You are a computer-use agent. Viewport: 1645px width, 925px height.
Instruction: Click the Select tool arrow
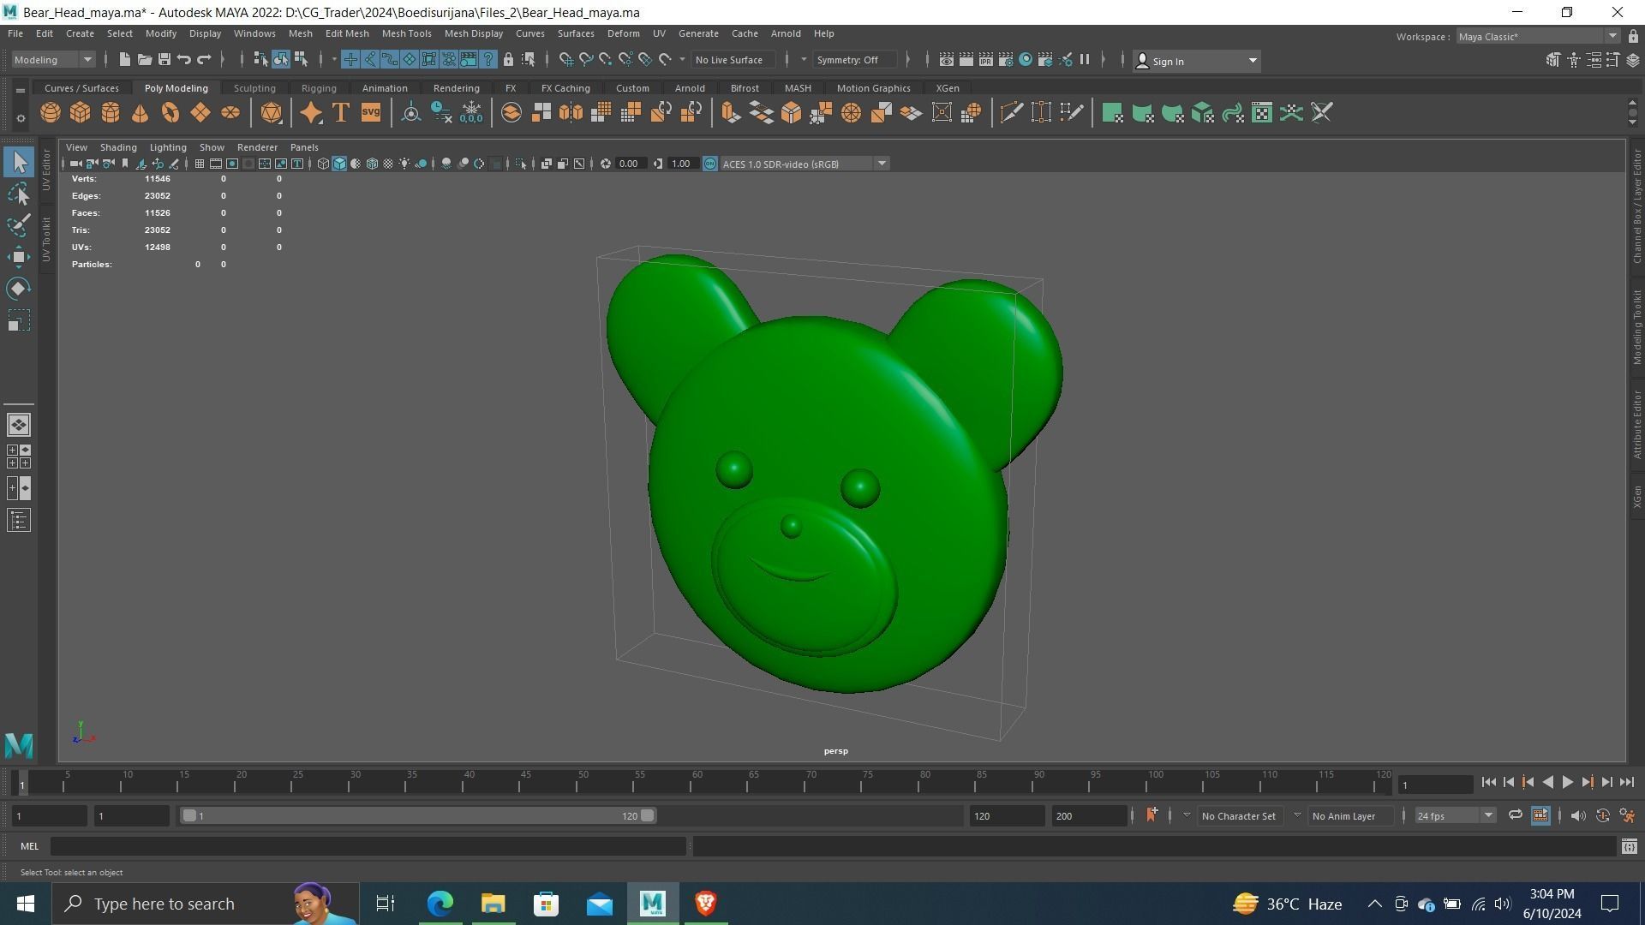[19, 162]
